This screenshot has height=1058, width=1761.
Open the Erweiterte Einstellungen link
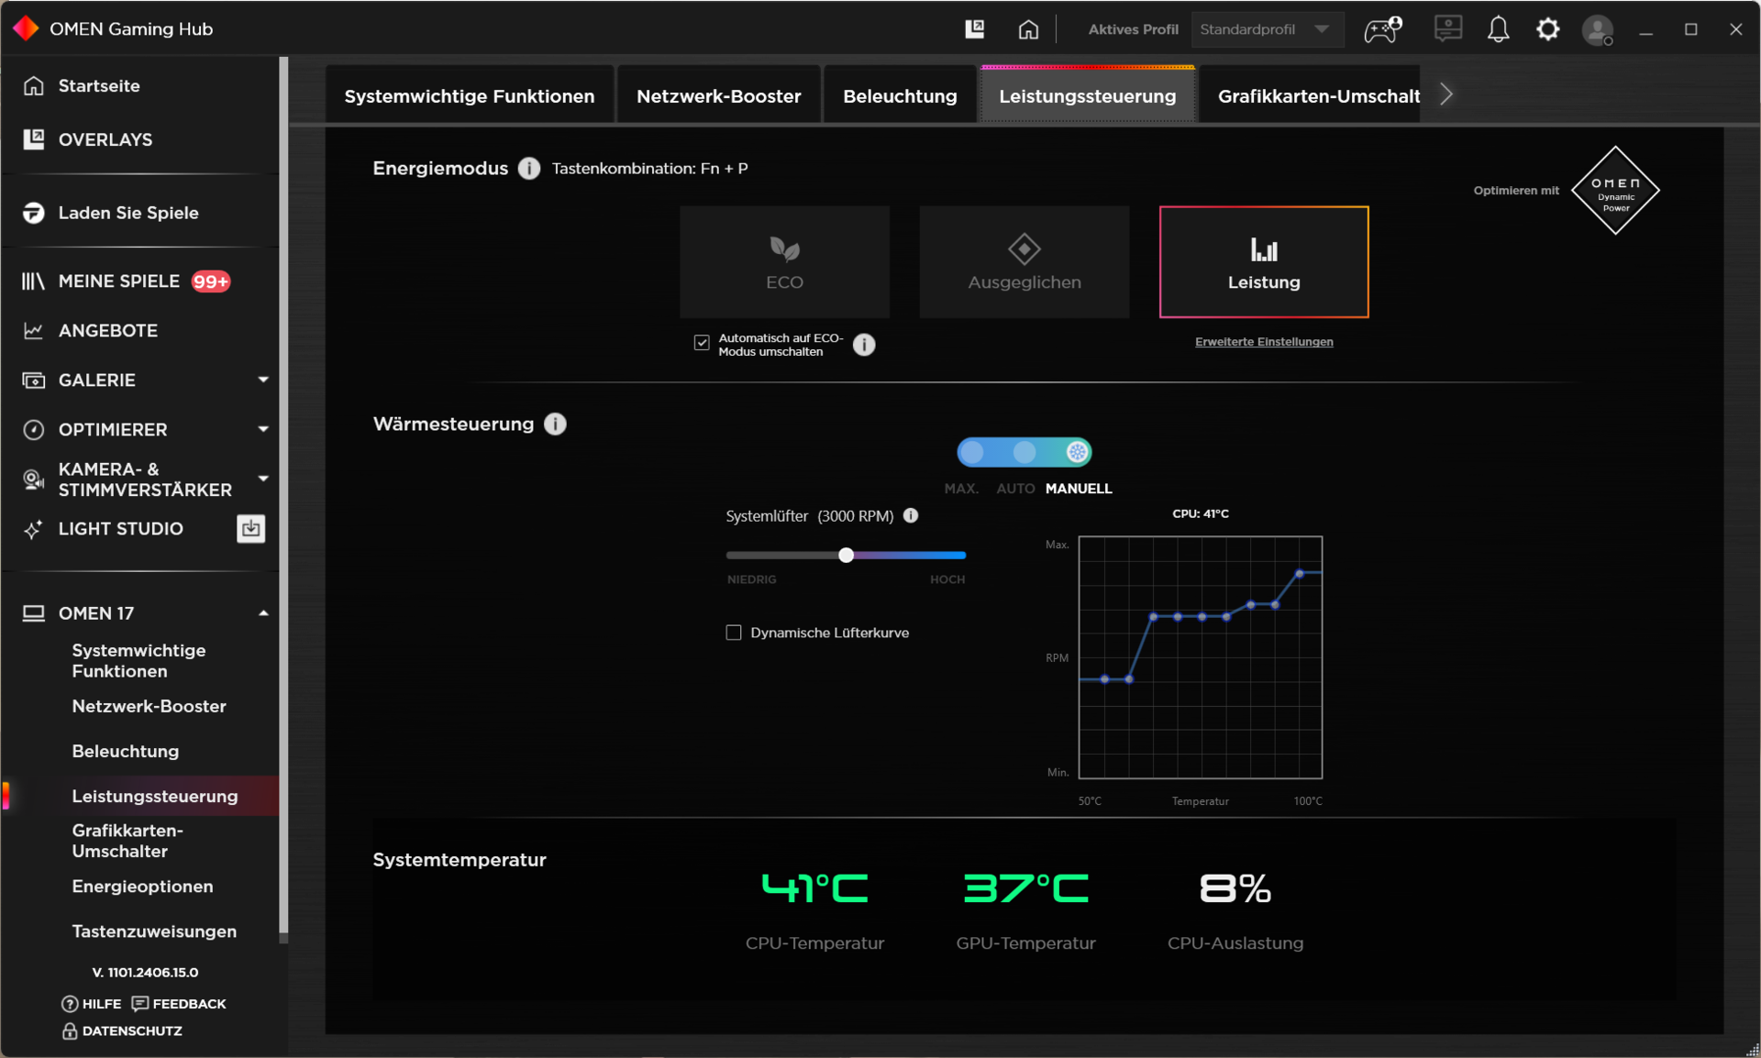[x=1263, y=342]
